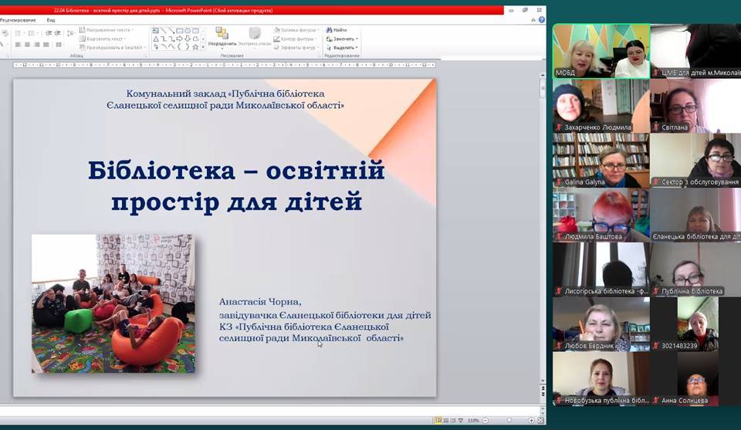741x430 pixels.
Task: Start slide show view from status bar
Action: 462,421
